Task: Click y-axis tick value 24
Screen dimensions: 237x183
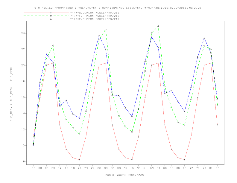Action: tap(23, 33)
